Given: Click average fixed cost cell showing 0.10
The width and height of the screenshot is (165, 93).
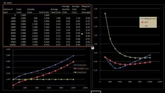Looking at the screenshot, I should point(58,45).
